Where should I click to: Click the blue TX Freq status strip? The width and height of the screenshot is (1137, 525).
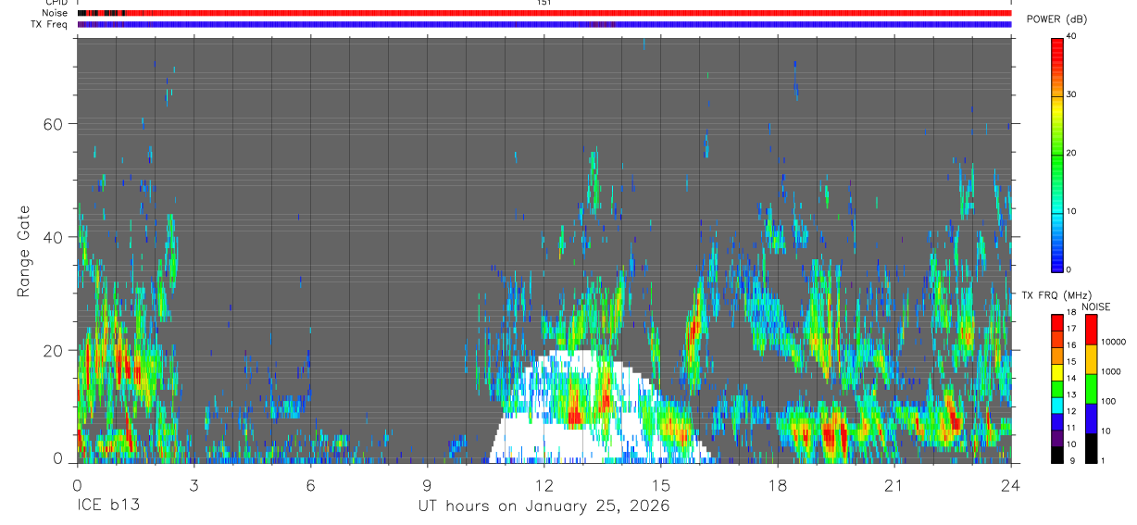coord(544,24)
